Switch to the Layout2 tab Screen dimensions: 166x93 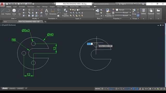point(20,88)
